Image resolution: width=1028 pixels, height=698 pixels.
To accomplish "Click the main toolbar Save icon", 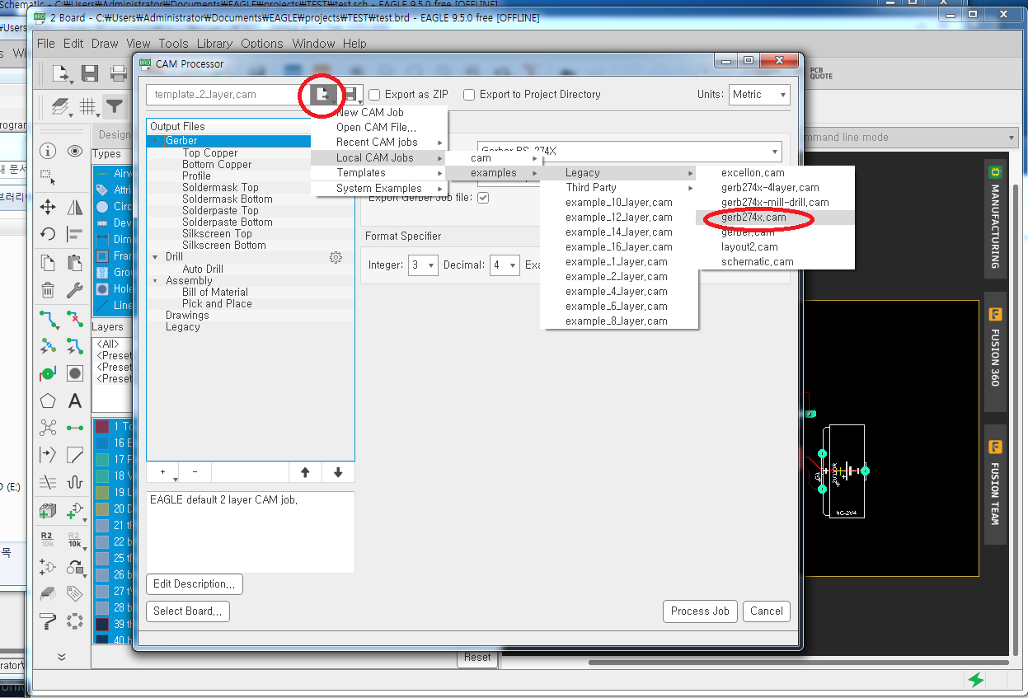I will [x=90, y=73].
